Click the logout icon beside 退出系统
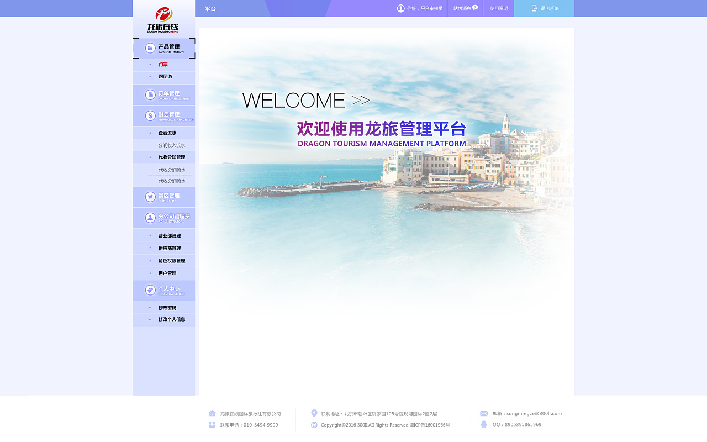 (534, 8)
